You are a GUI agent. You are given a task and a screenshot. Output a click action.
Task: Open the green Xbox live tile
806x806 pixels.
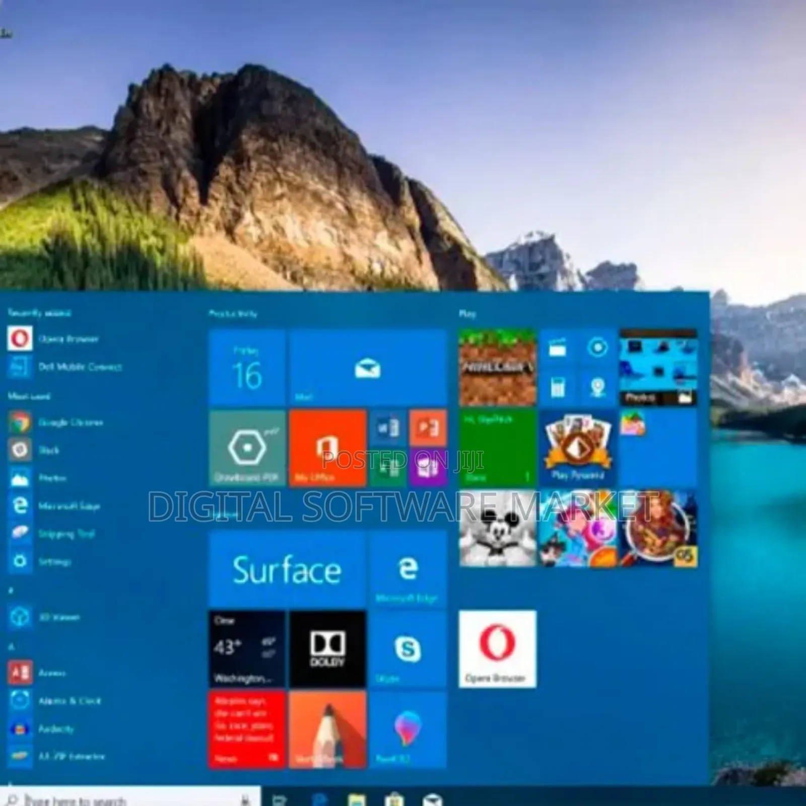(497, 448)
